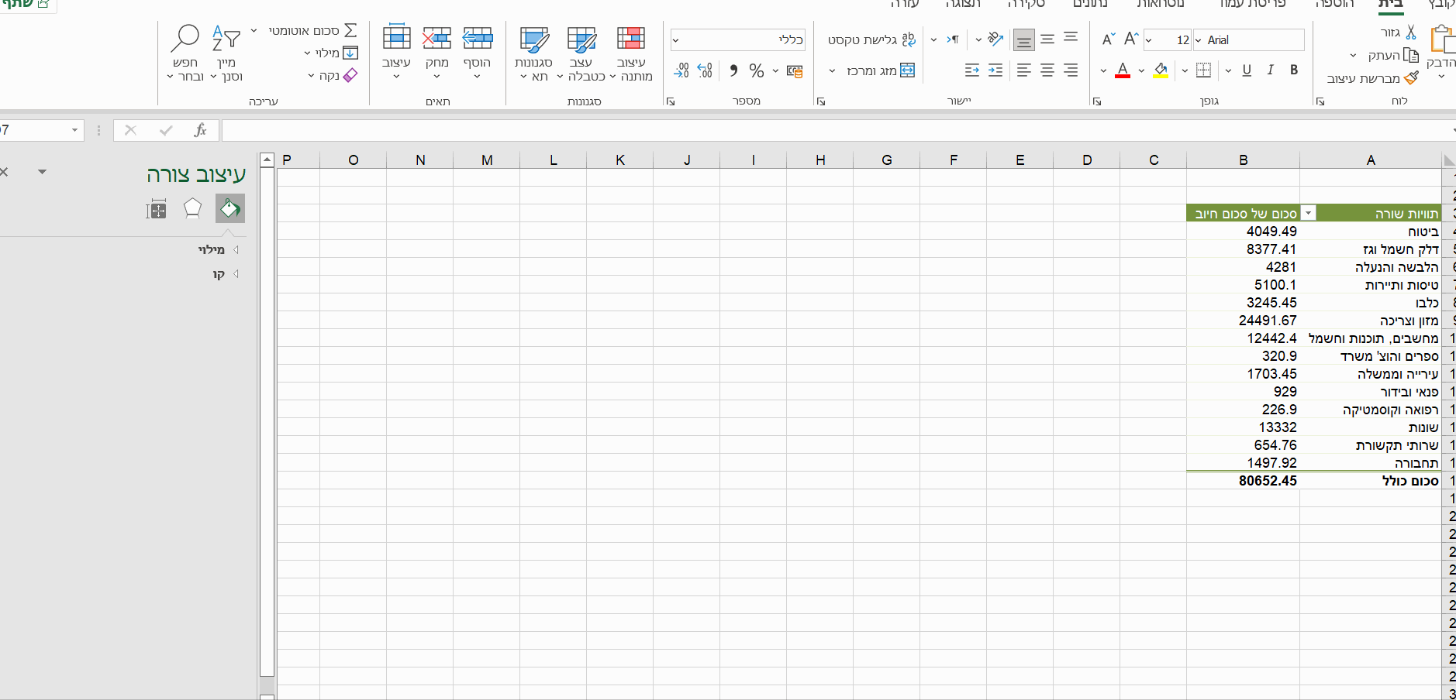The height and width of the screenshot is (700, 1456).
Task: Apply comma style number format
Action: click(x=733, y=70)
